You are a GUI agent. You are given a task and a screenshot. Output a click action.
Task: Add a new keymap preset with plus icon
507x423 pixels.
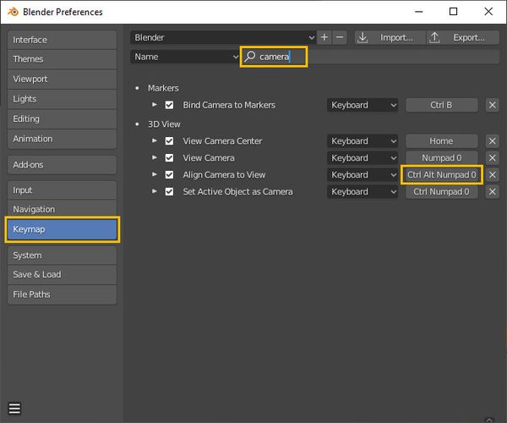(324, 37)
